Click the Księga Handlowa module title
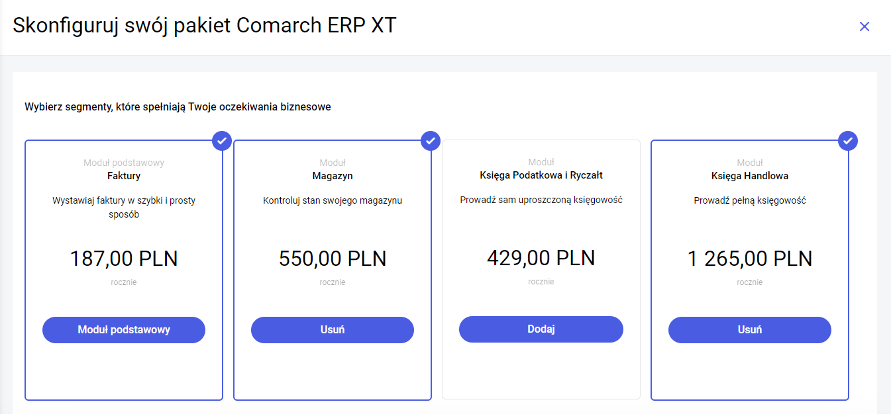This screenshot has width=891, height=414. point(749,176)
